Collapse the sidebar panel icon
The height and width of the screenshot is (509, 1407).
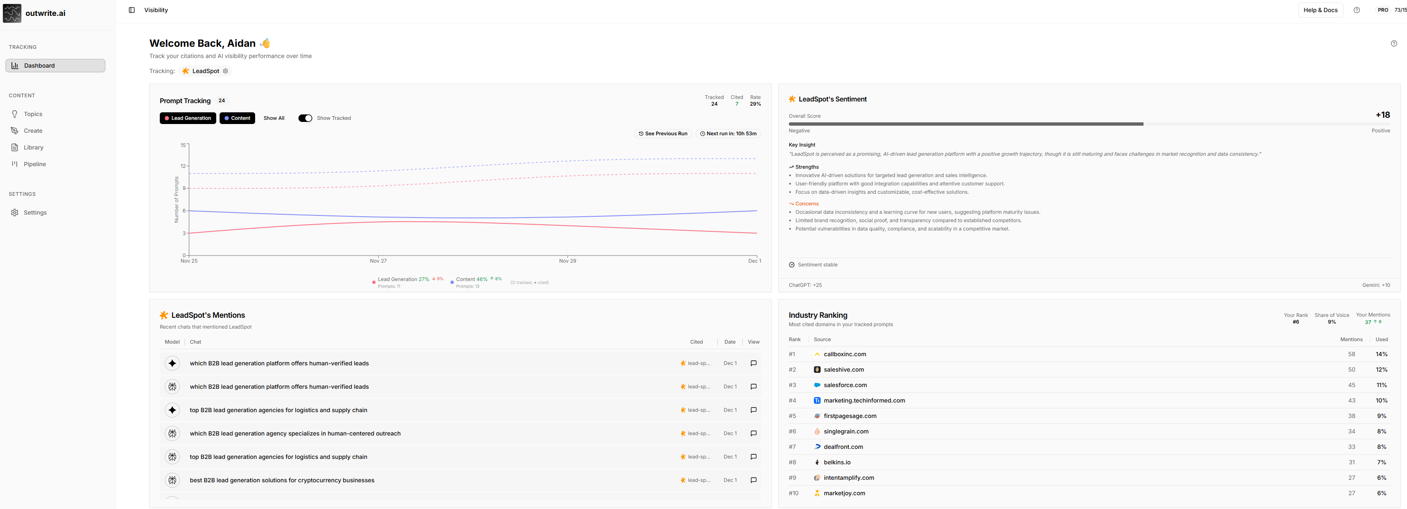tap(132, 10)
